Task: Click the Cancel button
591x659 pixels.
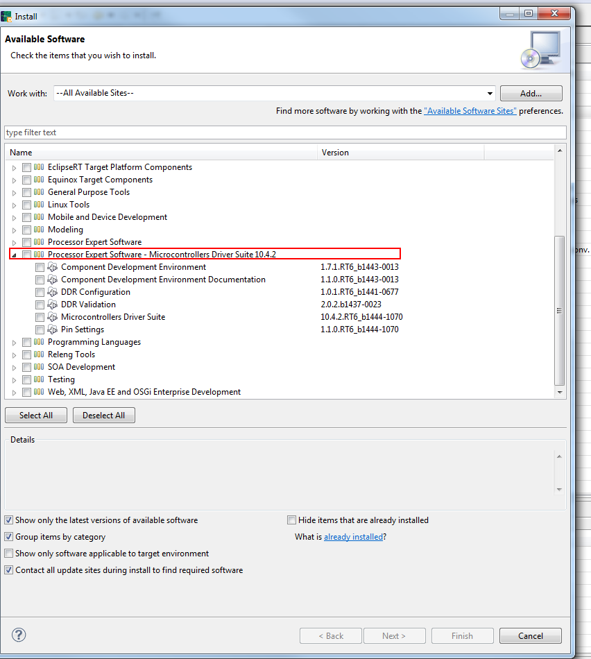Action: click(x=531, y=636)
